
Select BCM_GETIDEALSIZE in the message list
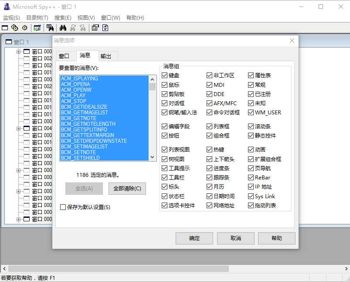pos(104,107)
